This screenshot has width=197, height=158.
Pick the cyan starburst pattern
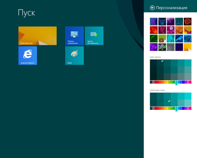(171, 39)
